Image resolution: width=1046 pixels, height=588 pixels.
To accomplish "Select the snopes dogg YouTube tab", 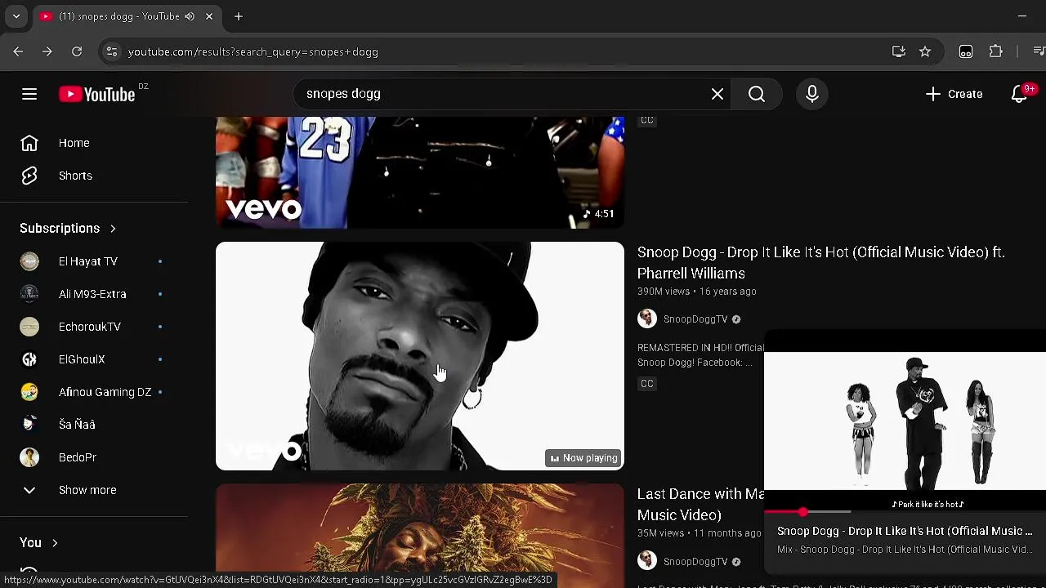I will pos(127,16).
